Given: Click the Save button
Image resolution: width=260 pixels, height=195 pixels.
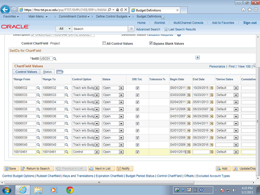Looking at the screenshot, I should [11, 168].
